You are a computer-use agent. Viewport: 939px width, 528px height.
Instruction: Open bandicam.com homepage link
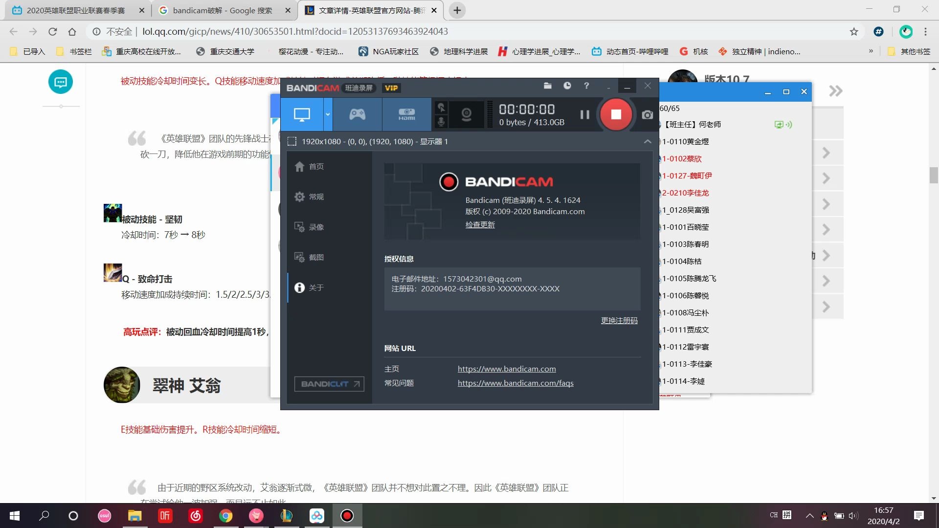pos(507,369)
